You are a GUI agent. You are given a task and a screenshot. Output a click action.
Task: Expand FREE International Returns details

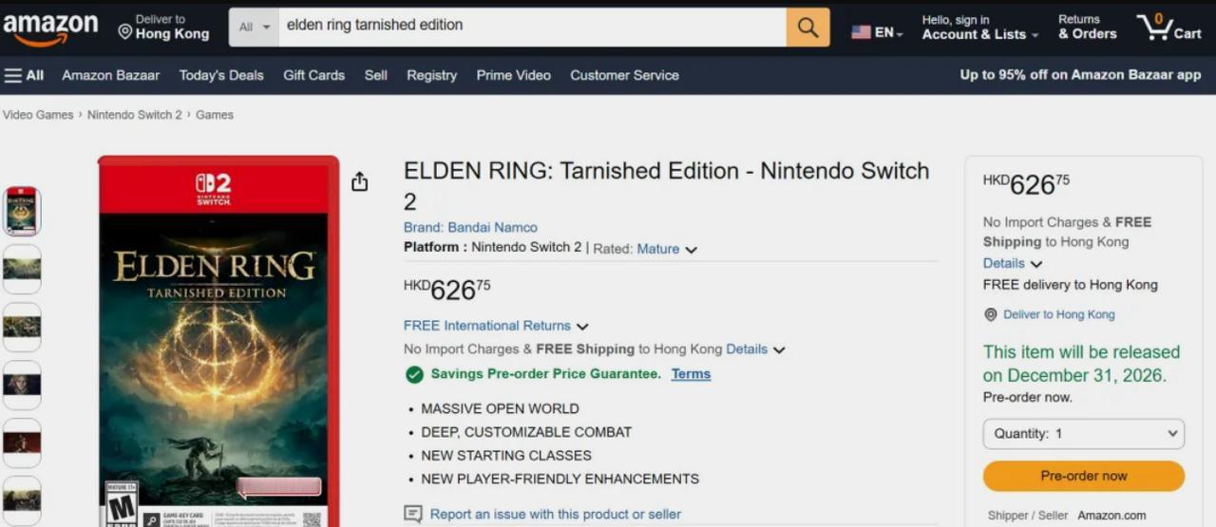(581, 327)
